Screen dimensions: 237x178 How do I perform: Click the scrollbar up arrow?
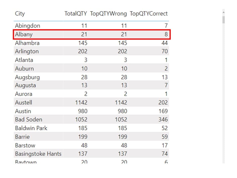coord(224,13)
